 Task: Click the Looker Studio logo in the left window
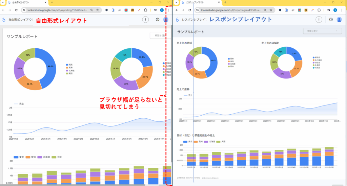point(4,20)
